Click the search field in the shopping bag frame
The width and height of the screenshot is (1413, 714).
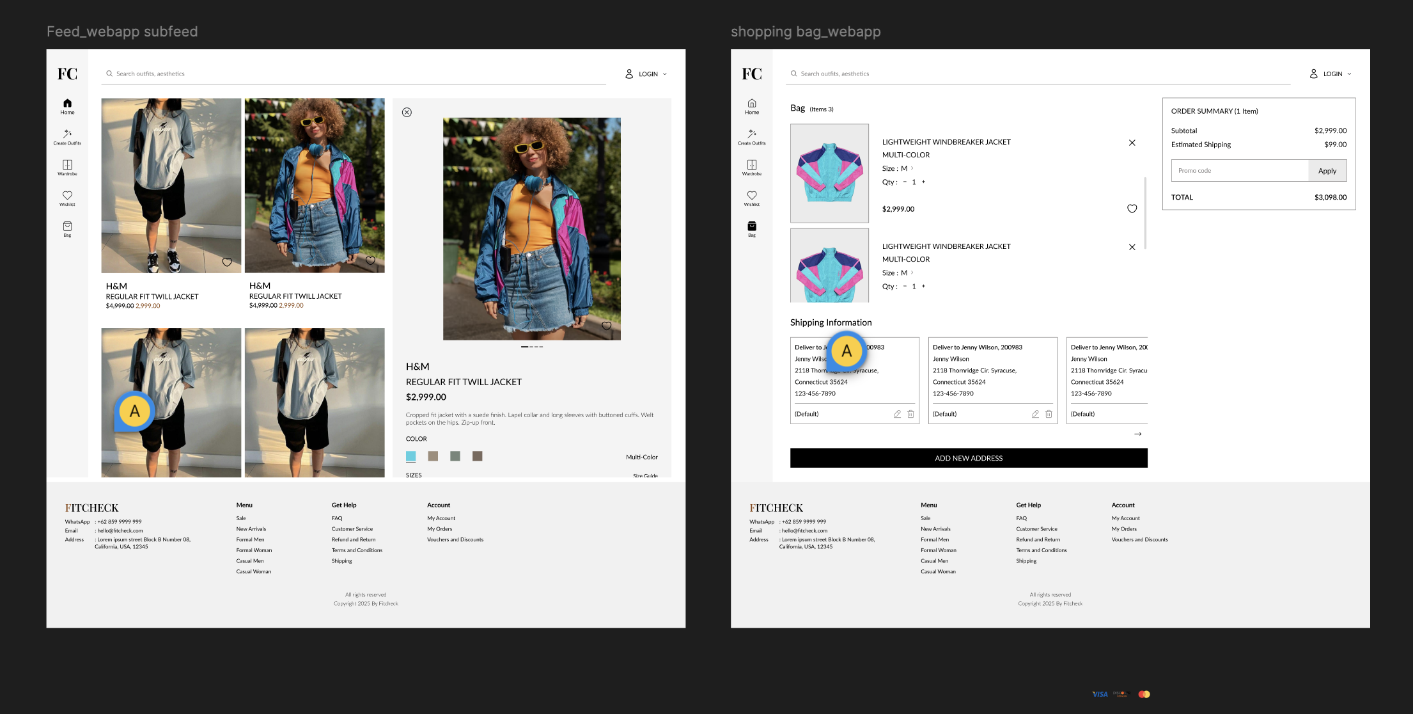point(1038,74)
